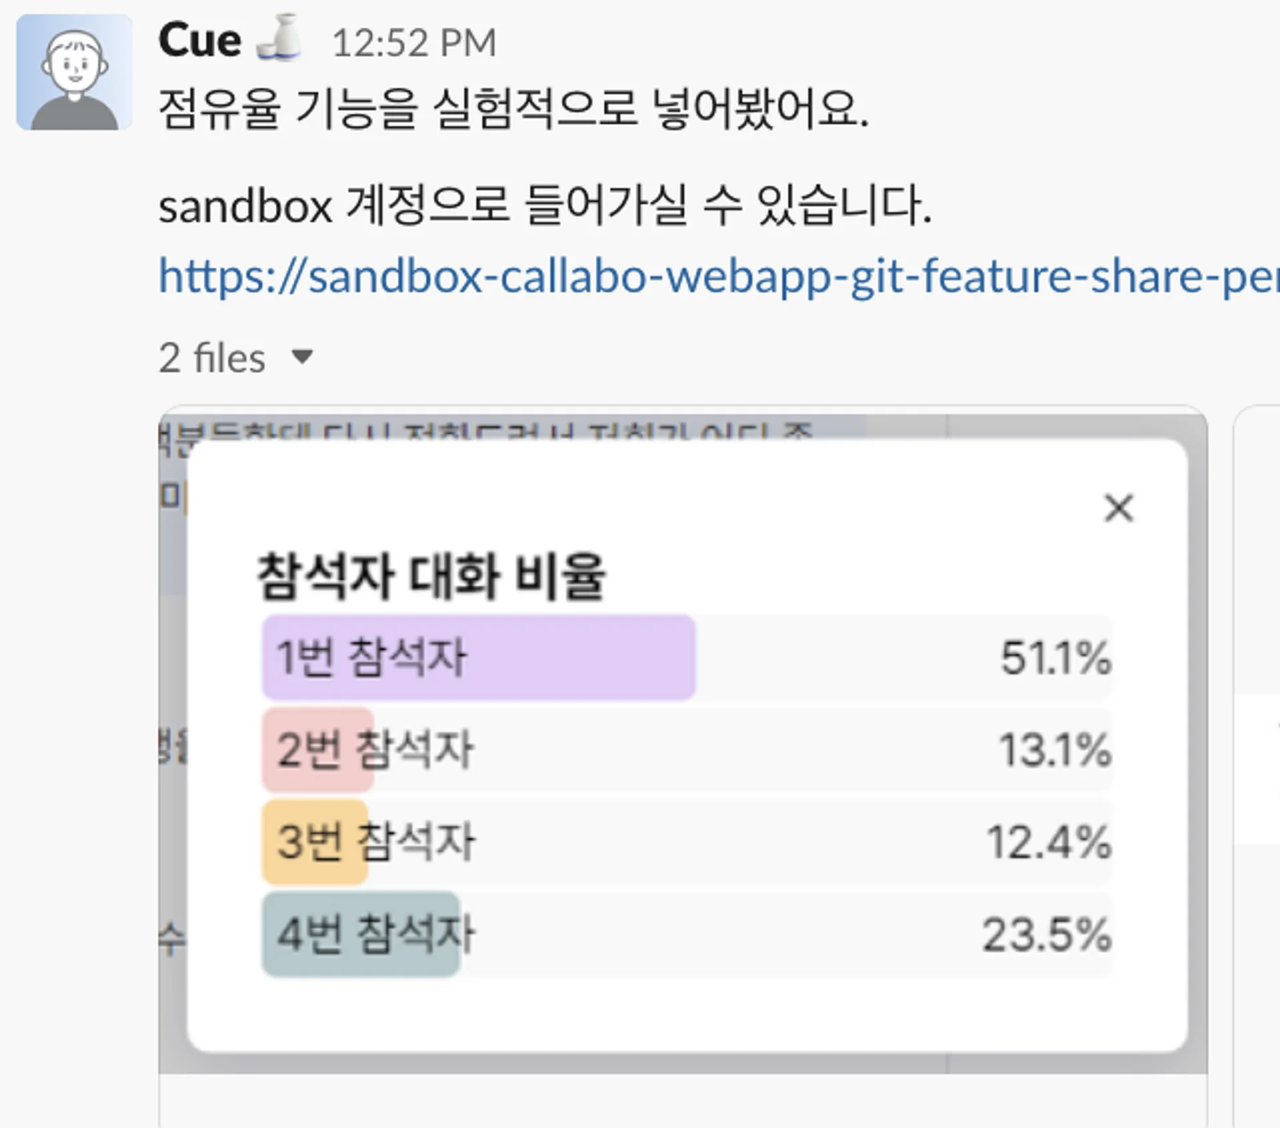Click the sake bottle status emoji
1280x1128 pixels.
(280, 39)
